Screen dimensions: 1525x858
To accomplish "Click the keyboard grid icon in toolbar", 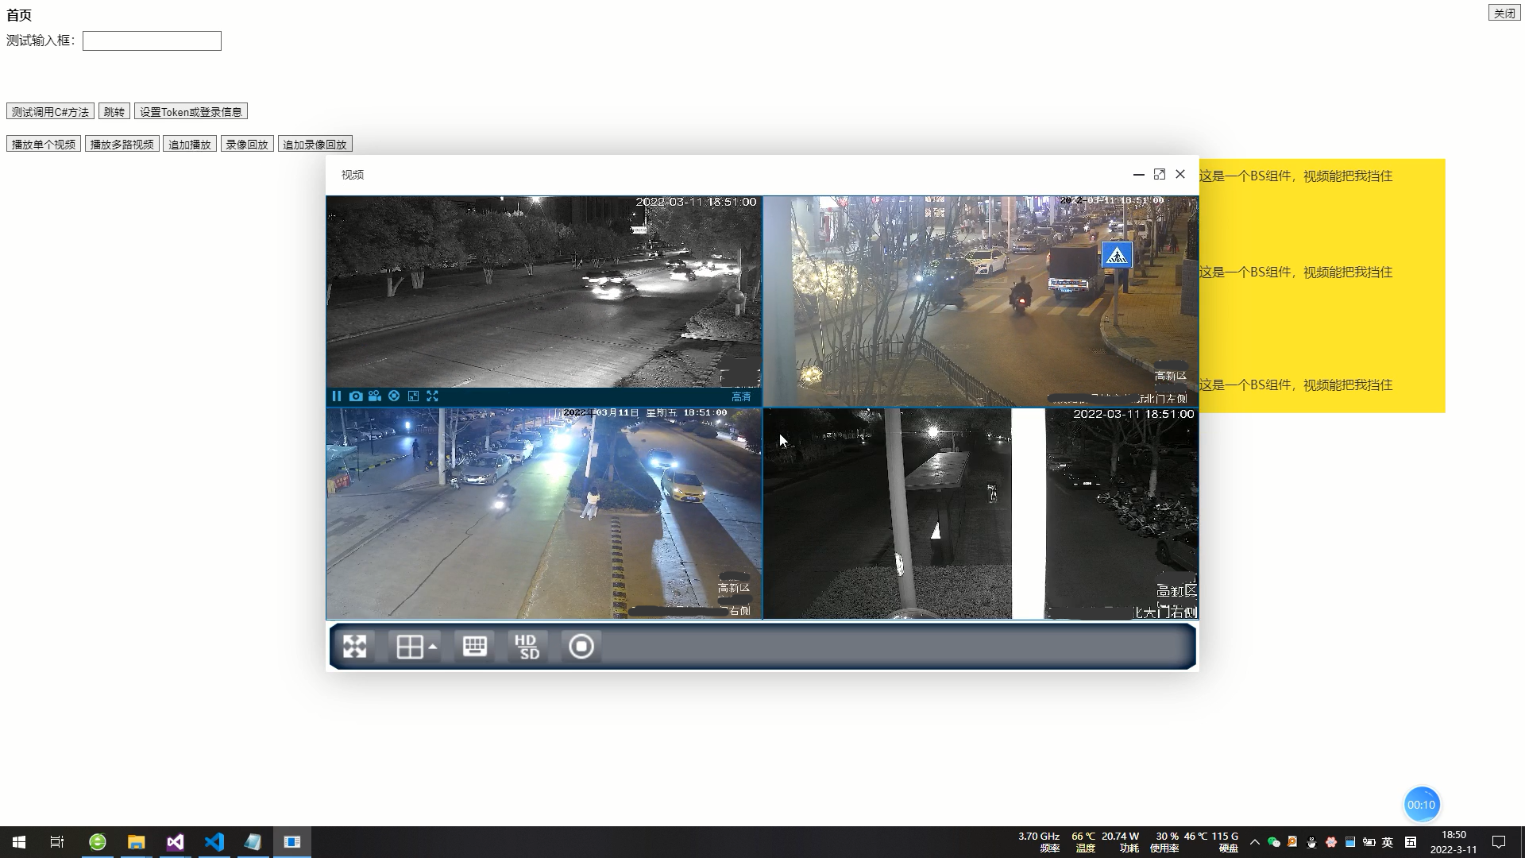I will [475, 646].
